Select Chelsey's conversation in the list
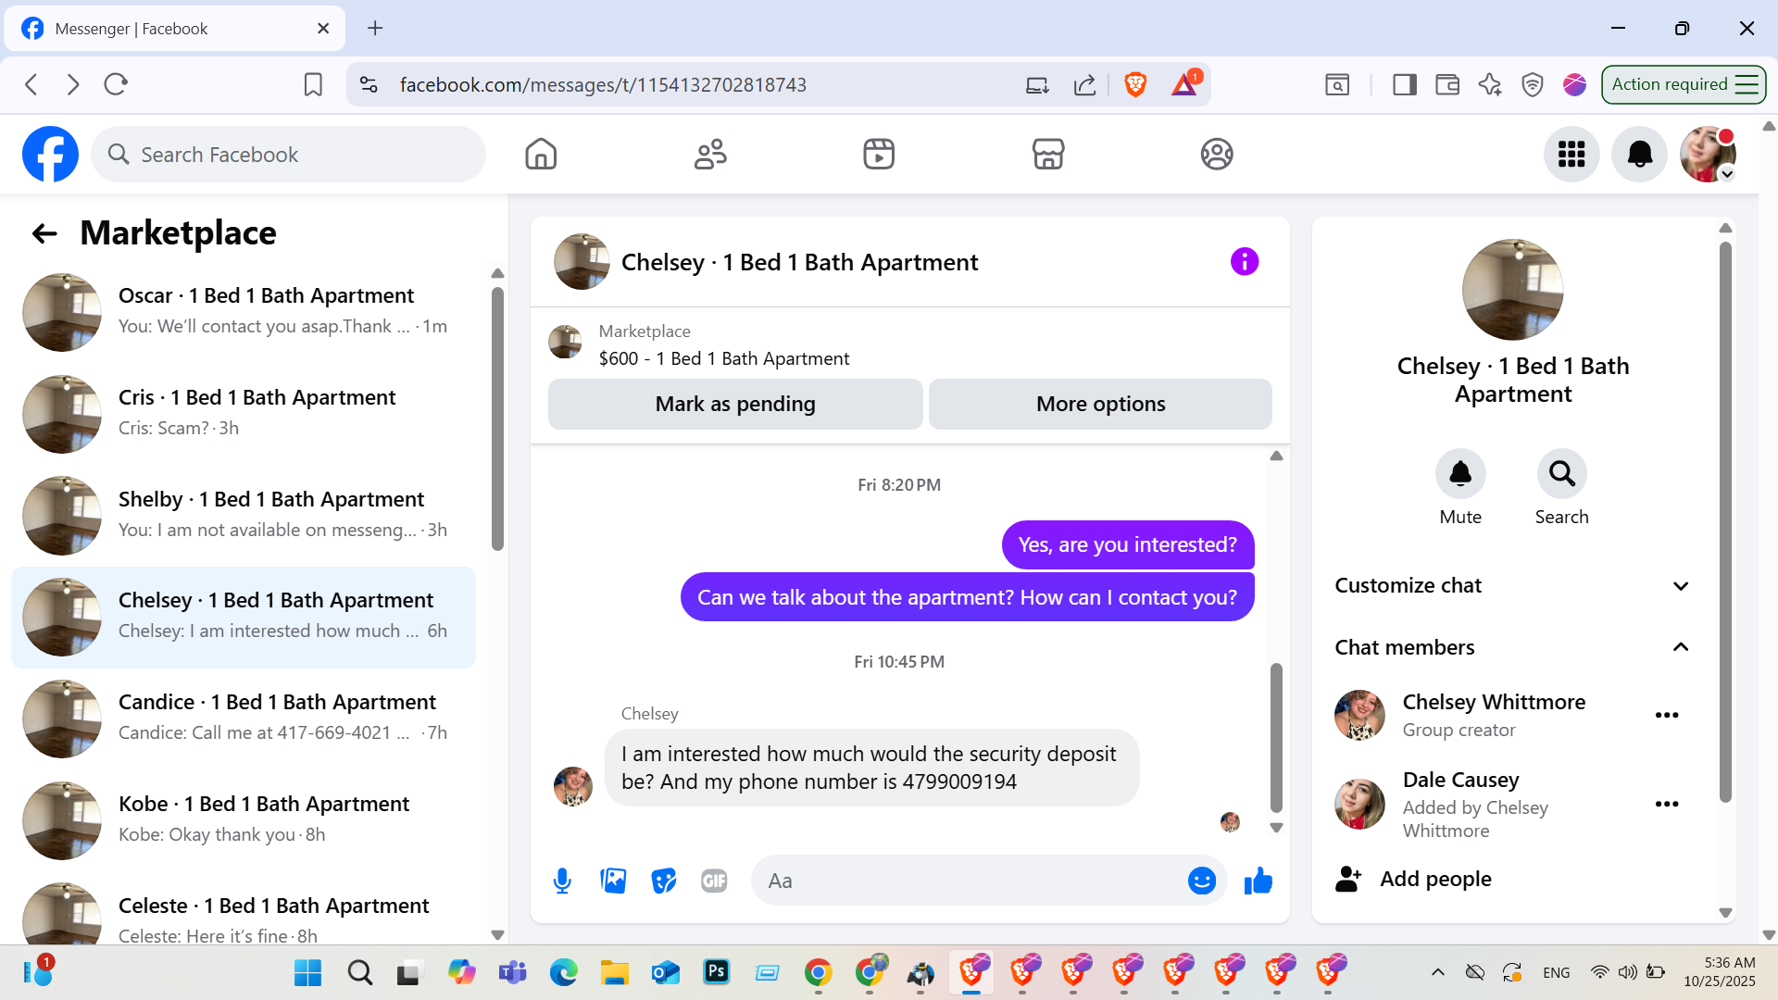This screenshot has width=1778, height=1000. click(x=244, y=618)
